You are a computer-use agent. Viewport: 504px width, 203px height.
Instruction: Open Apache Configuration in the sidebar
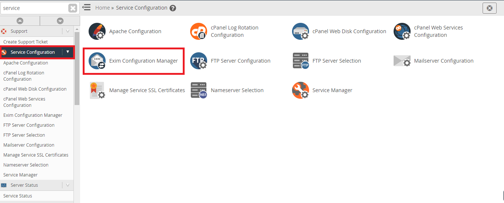[25, 63]
